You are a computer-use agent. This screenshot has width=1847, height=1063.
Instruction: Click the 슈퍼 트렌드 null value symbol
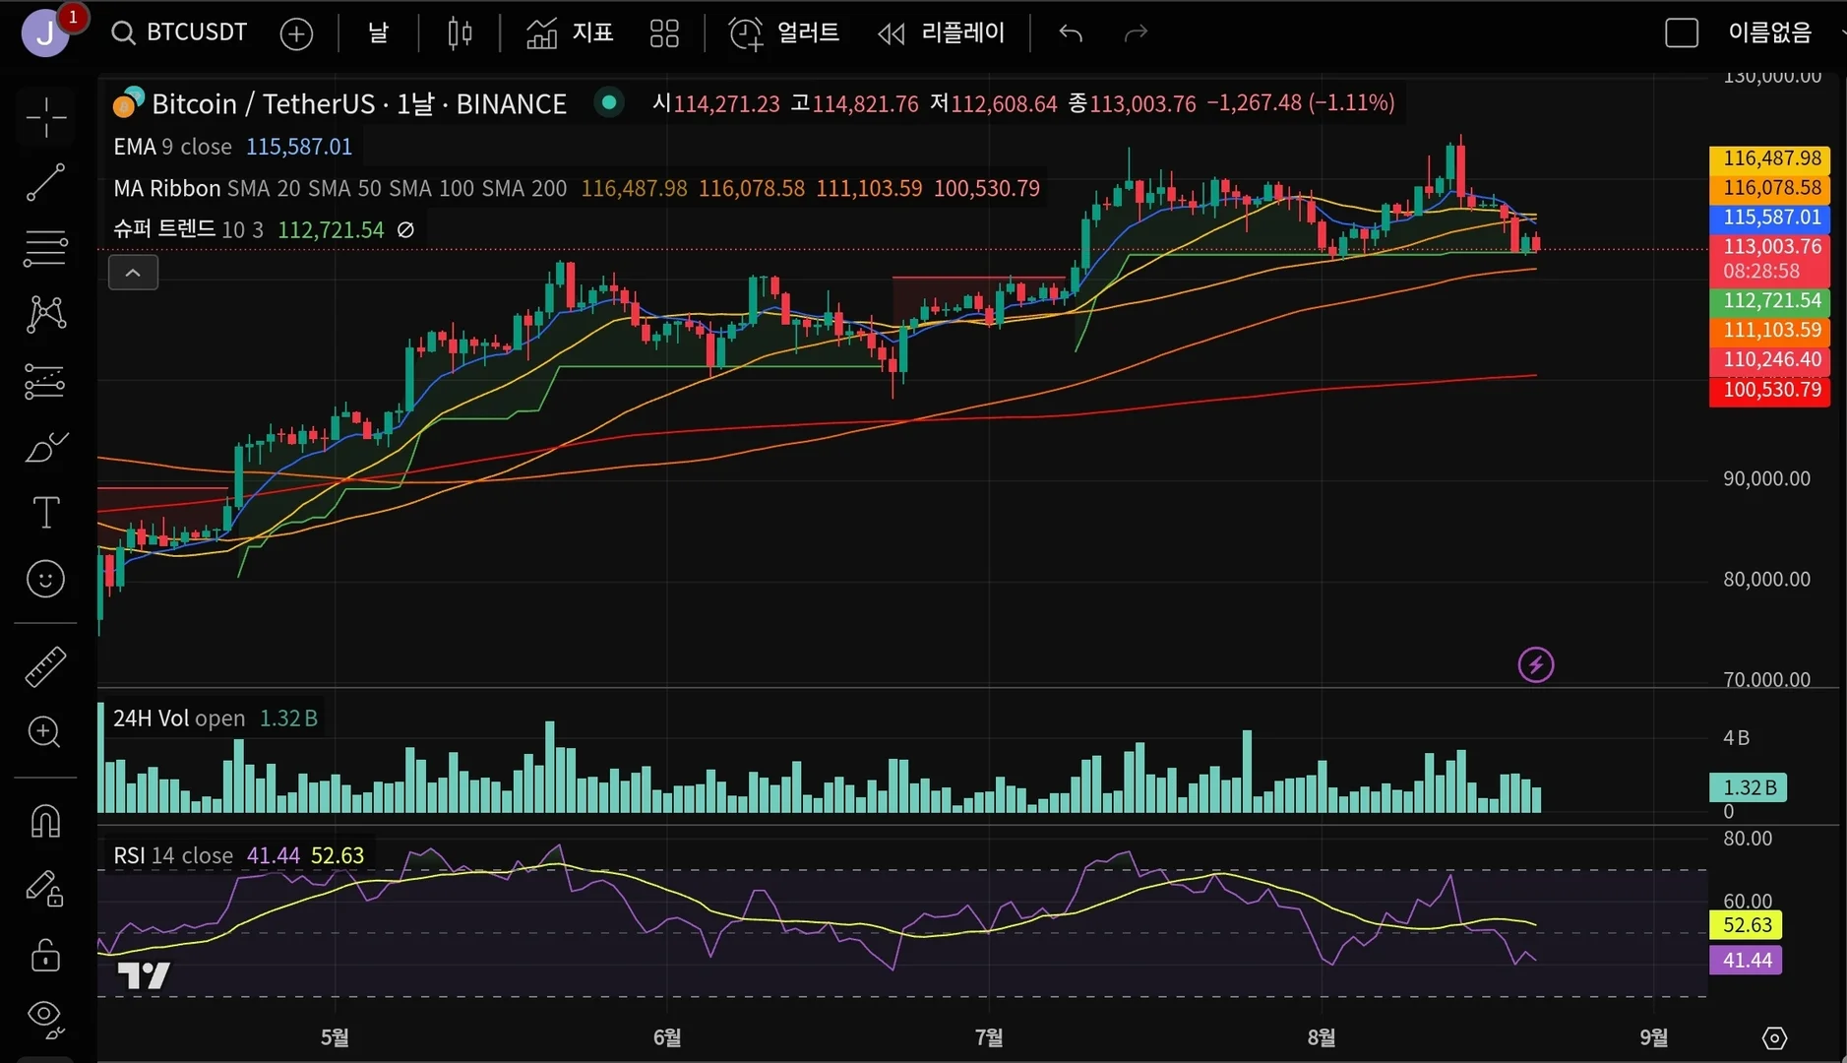[405, 229]
